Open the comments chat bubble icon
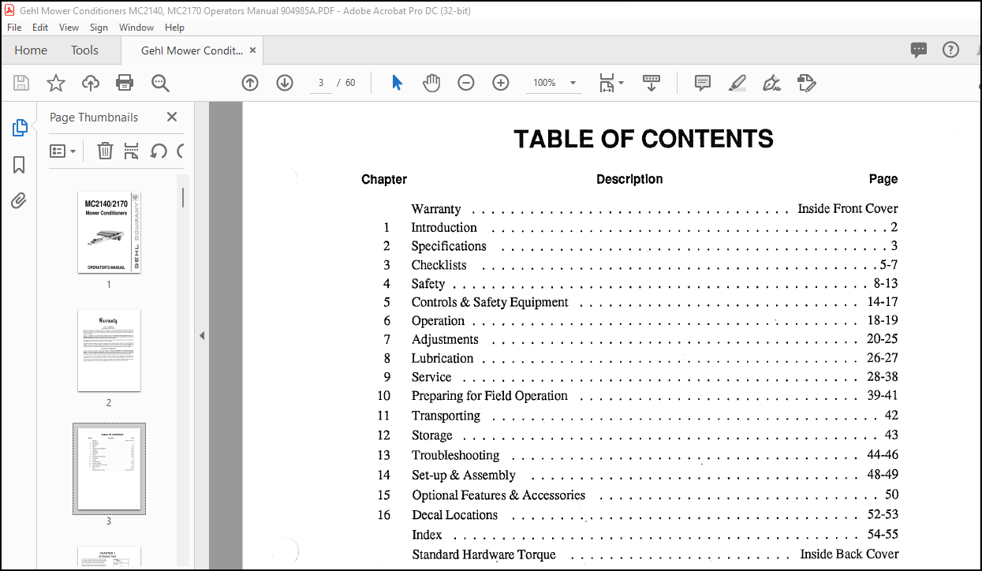The image size is (982, 571). coord(919,50)
